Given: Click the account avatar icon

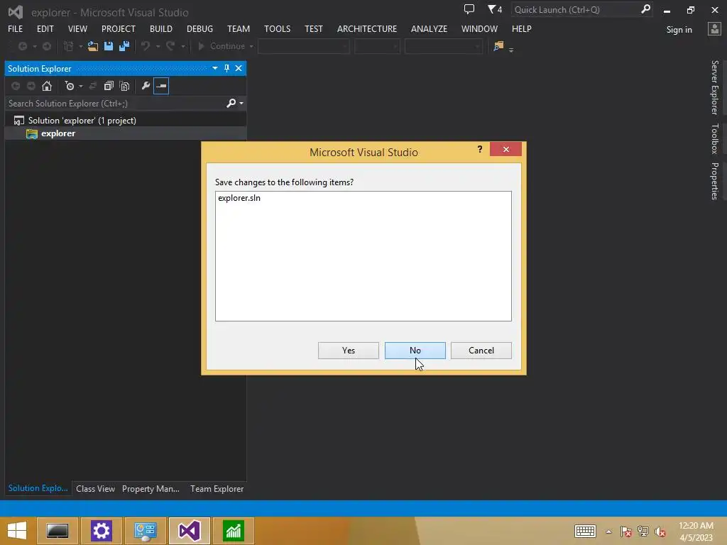Looking at the screenshot, I should (x=714, y=29).
